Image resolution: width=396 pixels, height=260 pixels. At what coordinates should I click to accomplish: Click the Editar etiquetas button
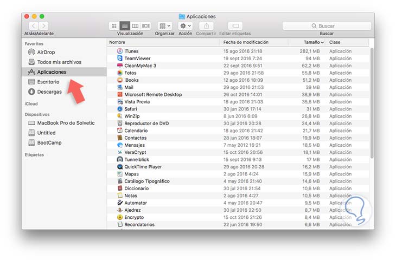point(235,25)
